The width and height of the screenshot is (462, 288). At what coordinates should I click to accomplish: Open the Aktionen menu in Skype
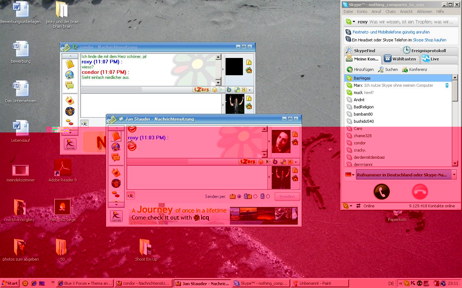tap(424, 12)
